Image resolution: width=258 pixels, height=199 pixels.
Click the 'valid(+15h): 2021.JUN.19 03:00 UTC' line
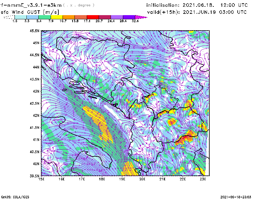pyautogui.click(x=197, y=12)
